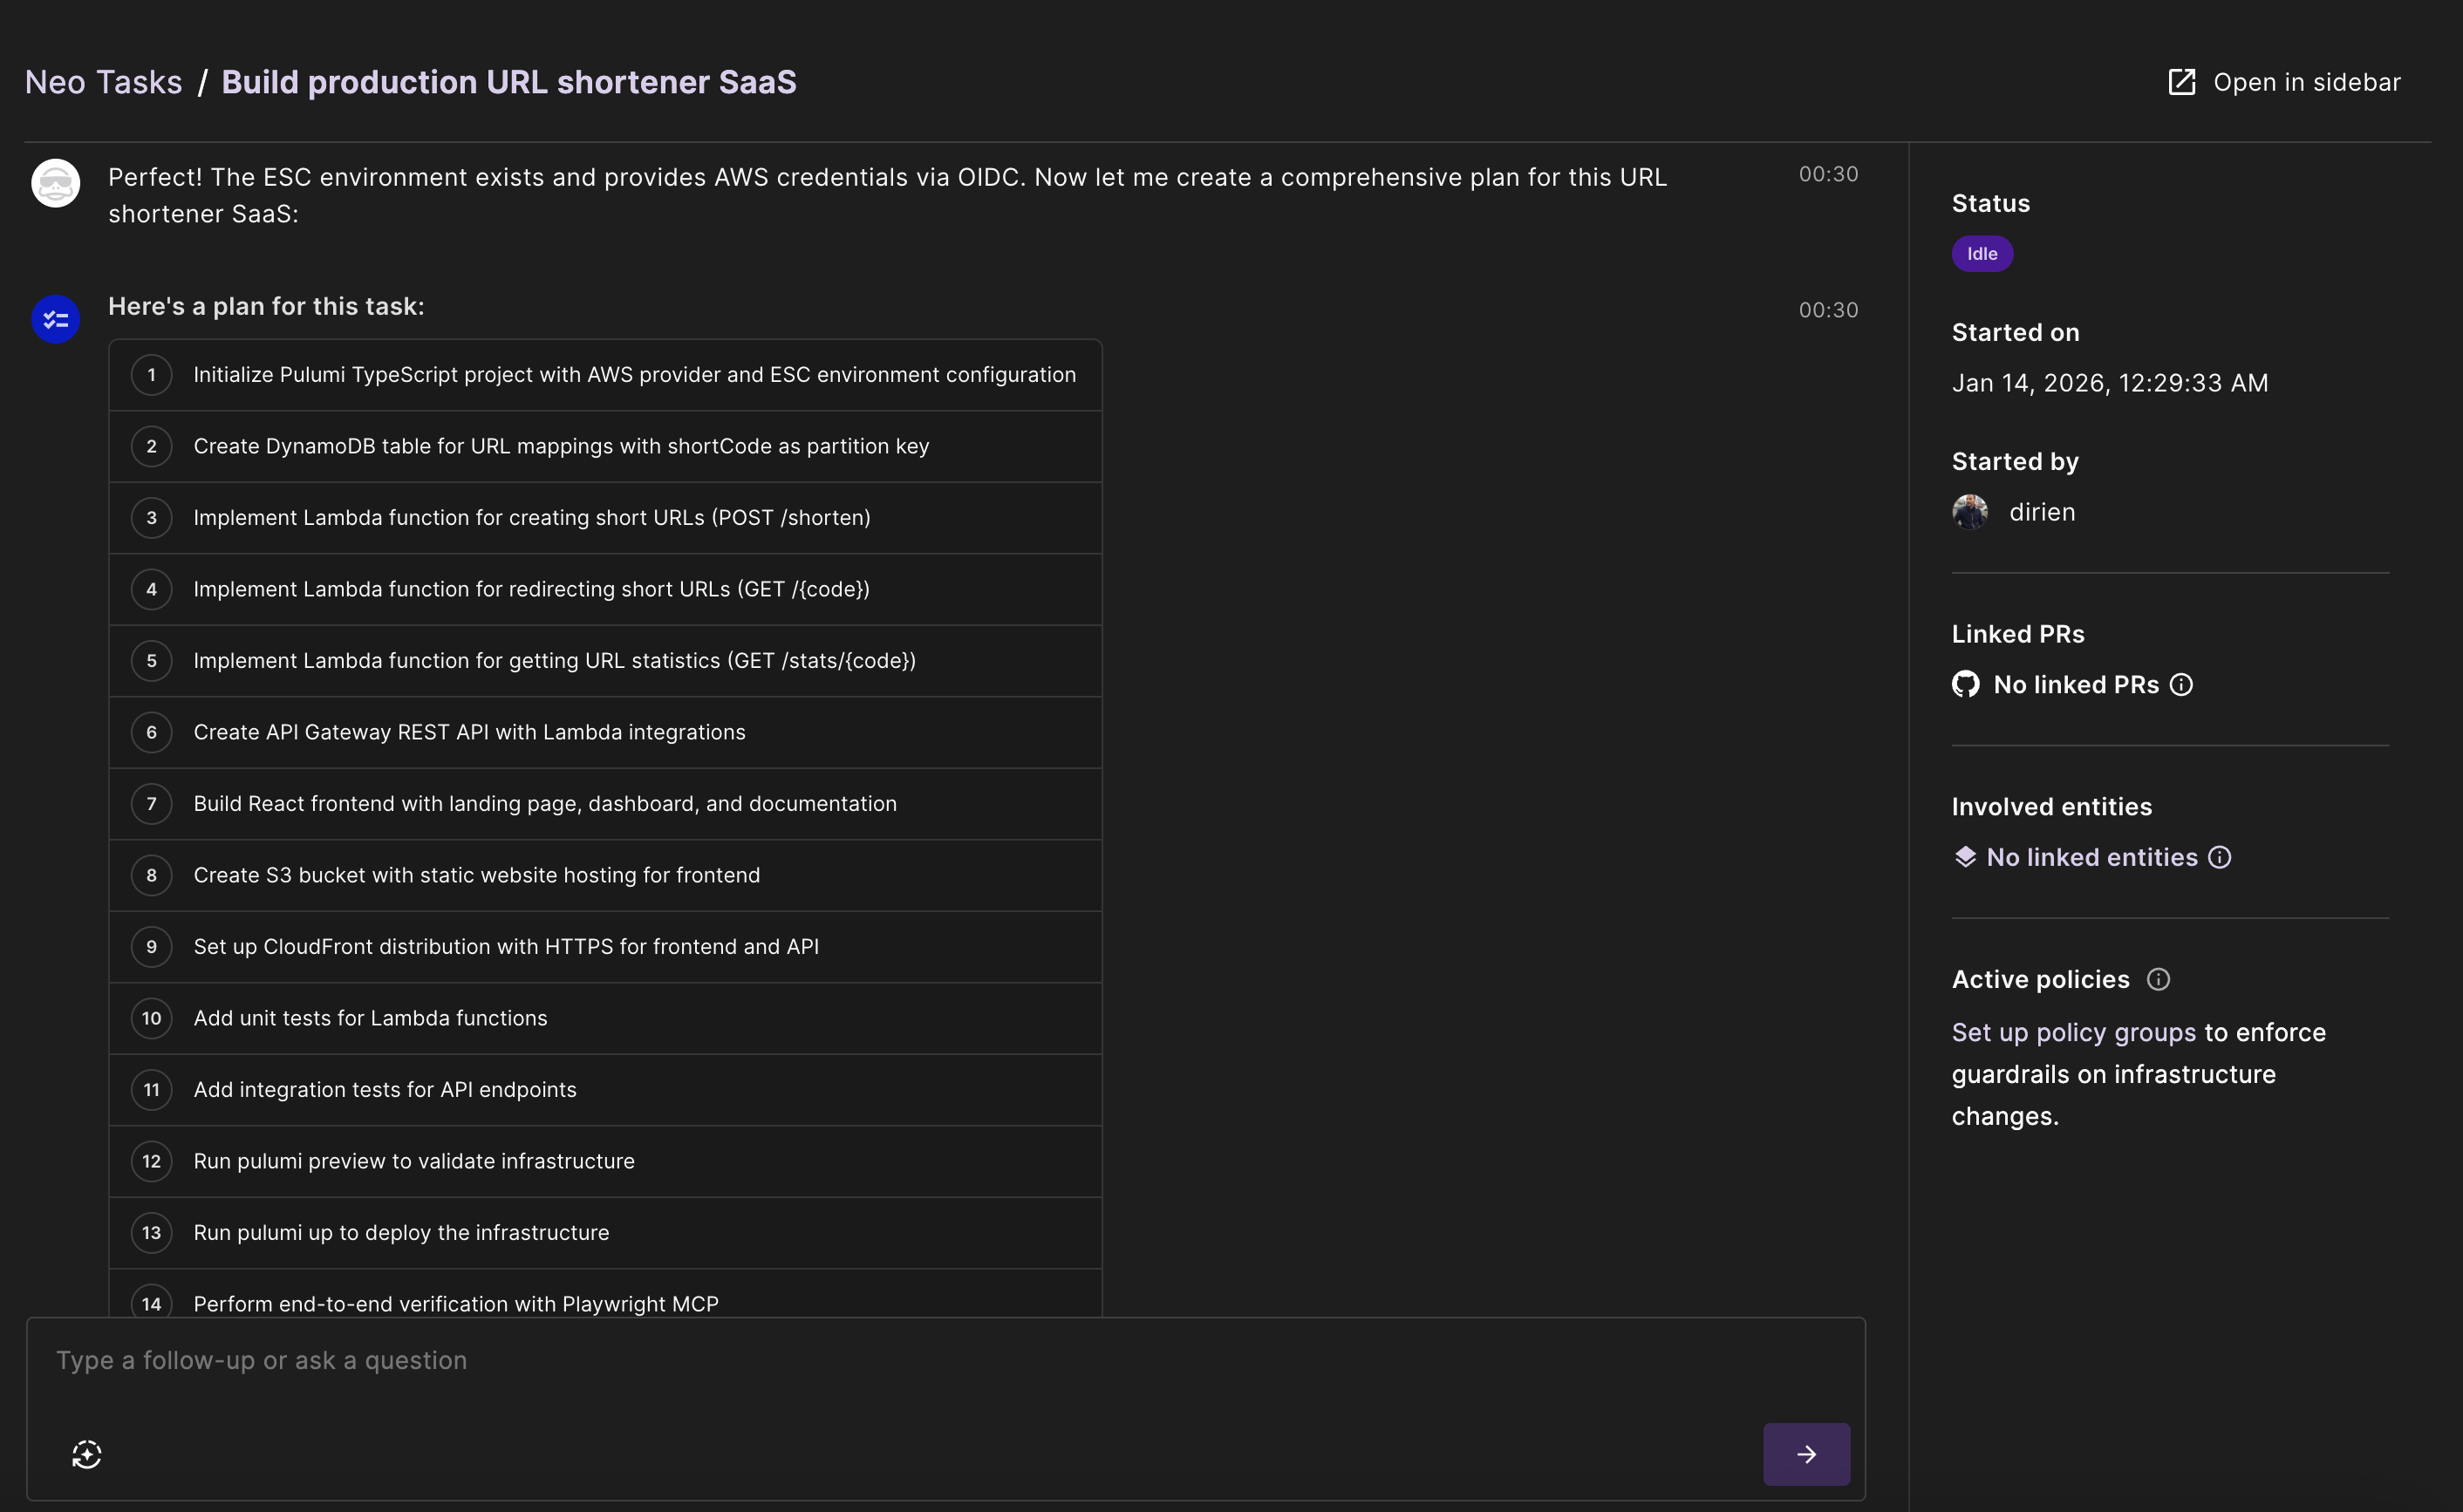Select step 11 Add integration tests
2463x1512 pixels.
(x=605, y=1090)
